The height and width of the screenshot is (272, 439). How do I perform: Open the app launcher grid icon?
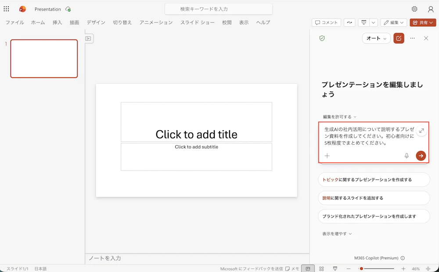pos(6,9)
